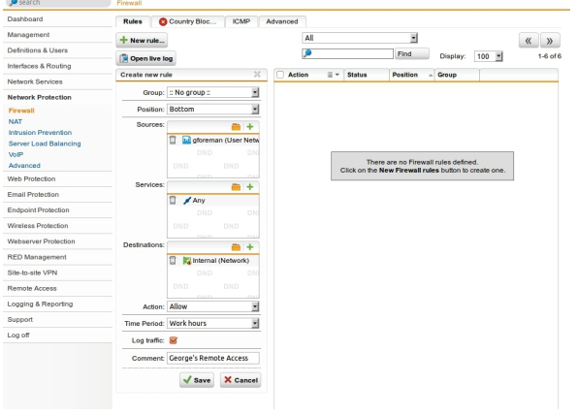Open the Display count dropdown
This screenshot has height=416, width=578.
point(489,56)
